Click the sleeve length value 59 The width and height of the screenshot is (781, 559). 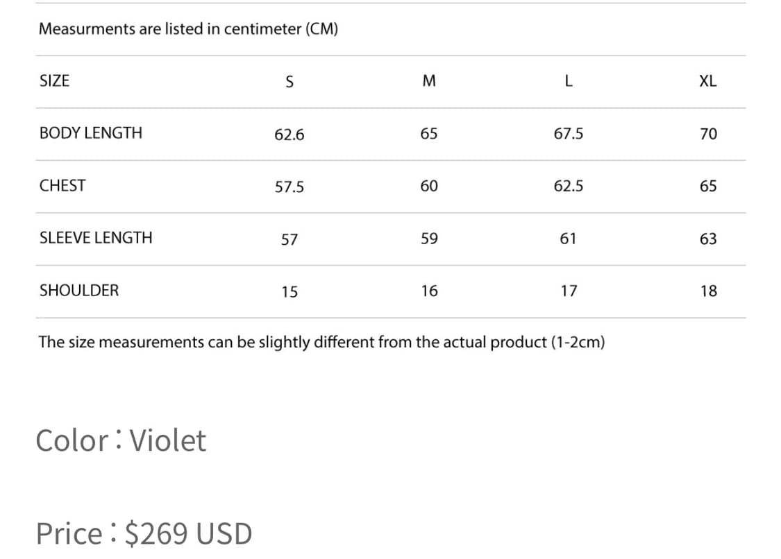[429, 239]
